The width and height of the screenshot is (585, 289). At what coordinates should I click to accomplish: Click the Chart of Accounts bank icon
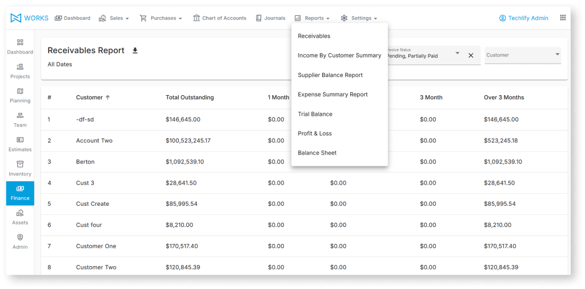click(197, 18)
